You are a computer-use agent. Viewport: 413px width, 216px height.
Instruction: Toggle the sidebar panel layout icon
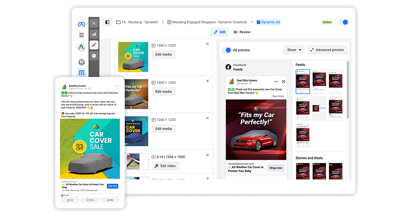[107, 22]
